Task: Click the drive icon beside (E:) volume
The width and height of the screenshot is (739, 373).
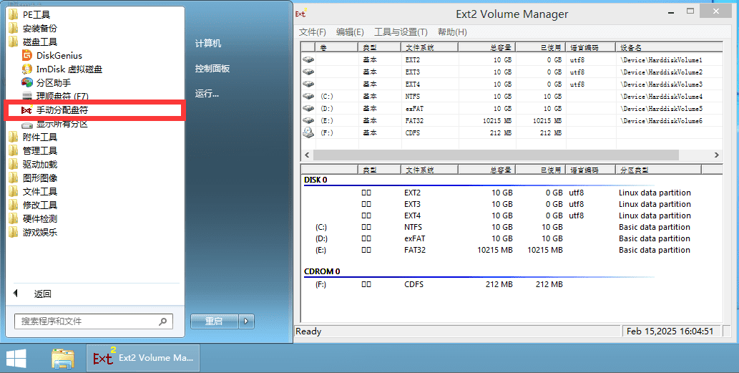Action: [308, 121]
